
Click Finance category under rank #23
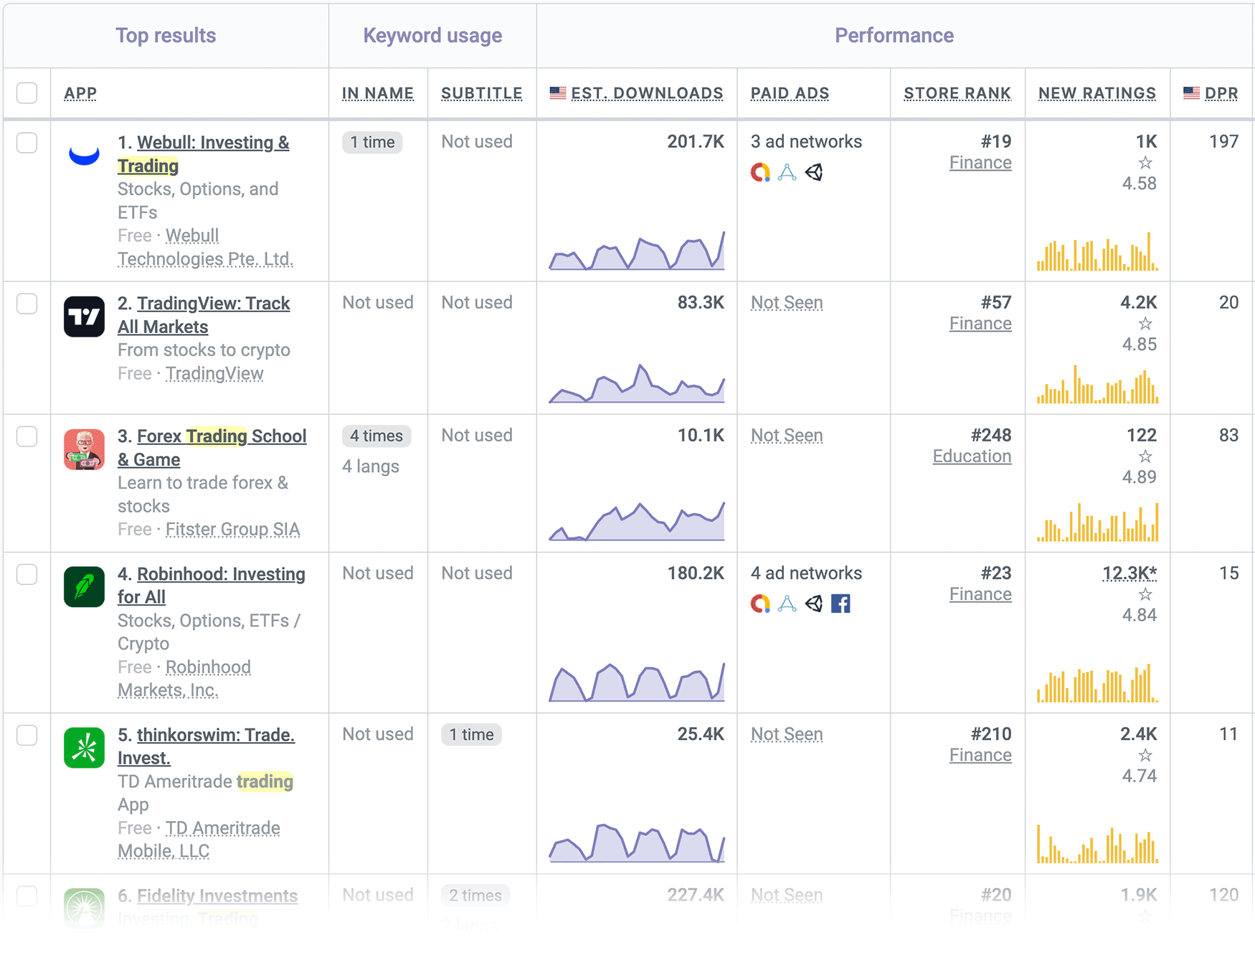coord(980,594)
